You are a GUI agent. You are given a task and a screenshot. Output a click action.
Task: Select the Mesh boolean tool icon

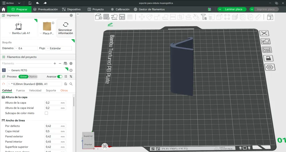coord(180,17)
